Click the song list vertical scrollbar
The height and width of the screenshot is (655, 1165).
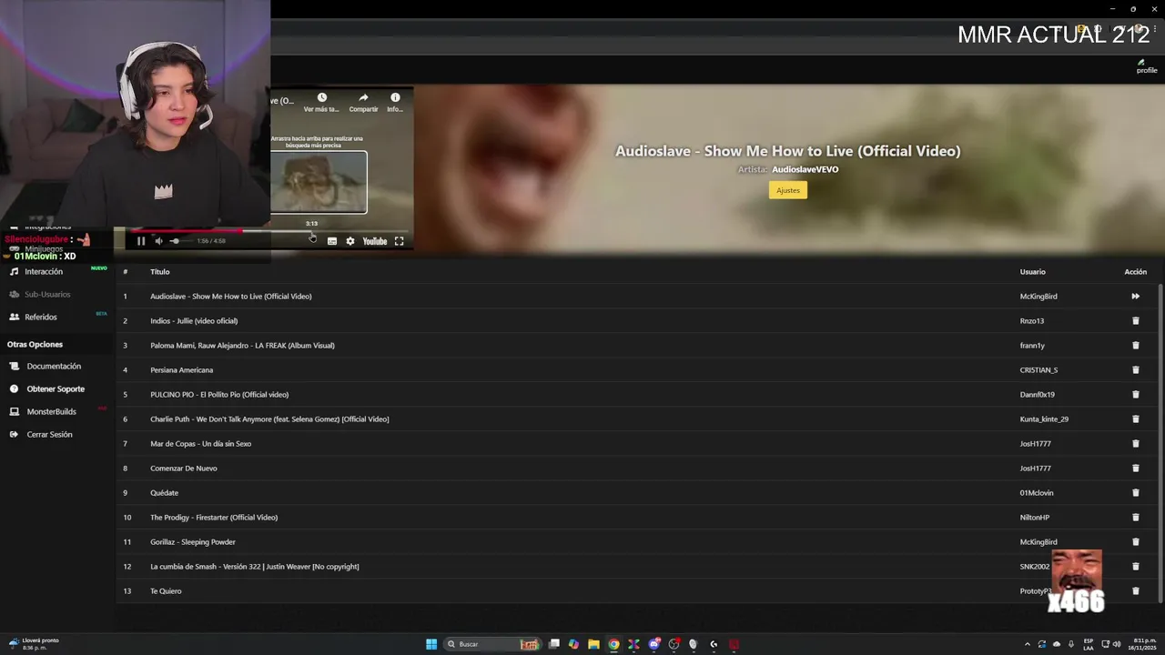click(x=1160, y=441)
